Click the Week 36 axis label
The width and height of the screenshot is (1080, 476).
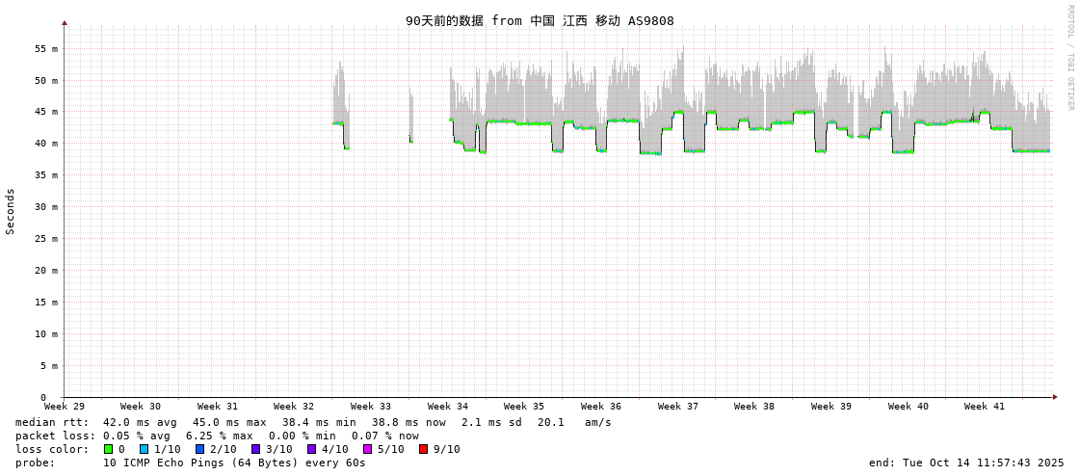click(x=600, y=407)
